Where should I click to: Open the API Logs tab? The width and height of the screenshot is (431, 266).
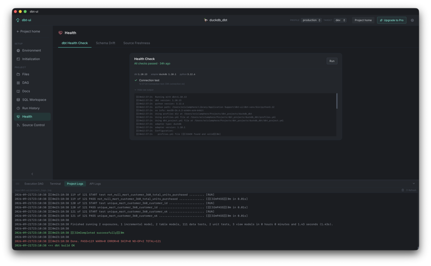point(95,184)
